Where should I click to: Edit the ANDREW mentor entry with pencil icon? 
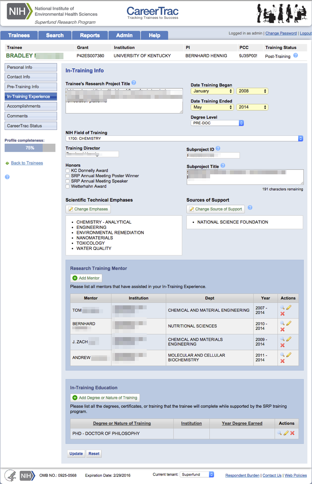pos(289,355)
